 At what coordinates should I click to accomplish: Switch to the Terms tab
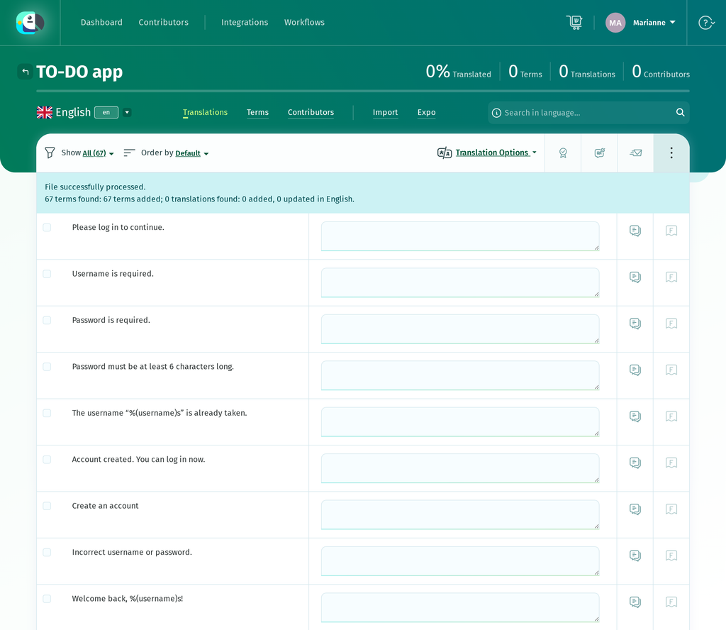click(x=257, y=112)
